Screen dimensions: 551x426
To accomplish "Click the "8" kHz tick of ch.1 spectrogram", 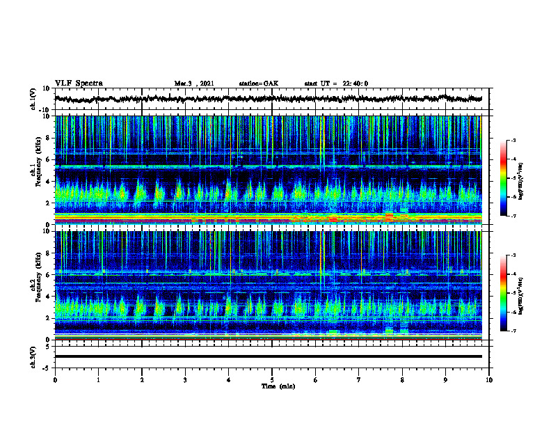I will click(x=48, y=138).
